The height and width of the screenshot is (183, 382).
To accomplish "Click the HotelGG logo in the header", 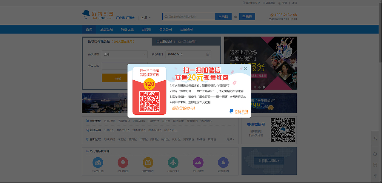I will (98, 15).
